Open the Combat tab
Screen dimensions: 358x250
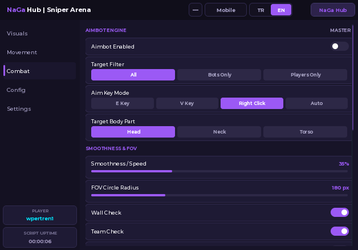point(40,71)
